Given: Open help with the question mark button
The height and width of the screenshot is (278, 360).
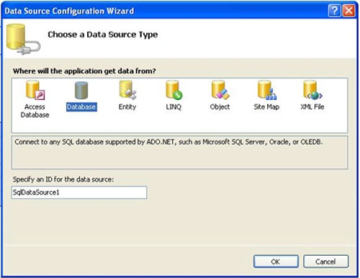Looking at the screenshot, I should (x=334, y=11).
